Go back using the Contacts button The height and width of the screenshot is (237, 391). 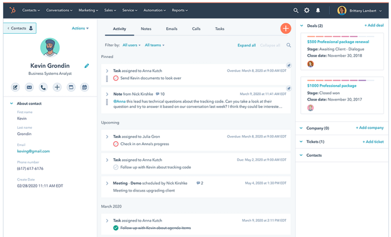click(20, 28)
